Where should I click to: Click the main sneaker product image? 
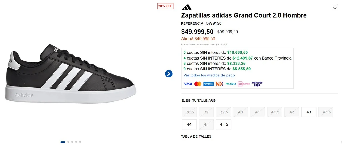click(x=71, y=75)
